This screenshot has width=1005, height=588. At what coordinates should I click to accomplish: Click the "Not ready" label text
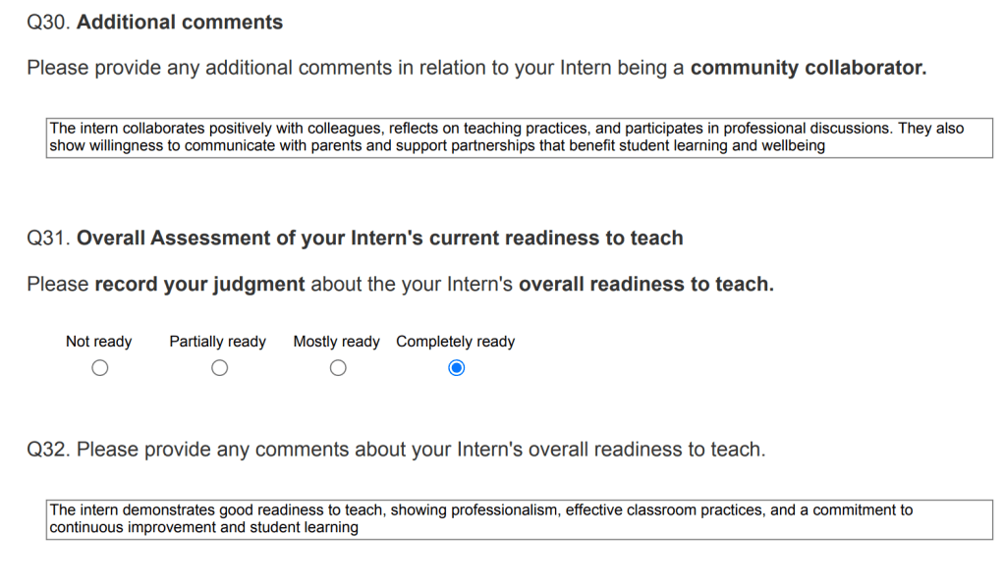pos(98,342)
